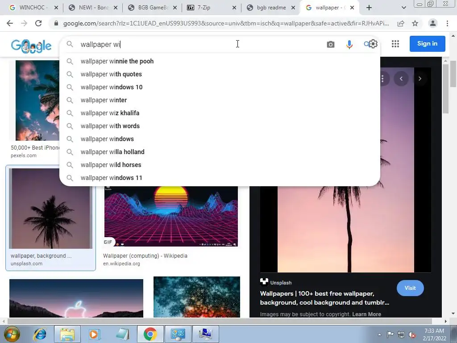Click the Visit button in preview panel
The image size is (457, 343).
(410, 288)
